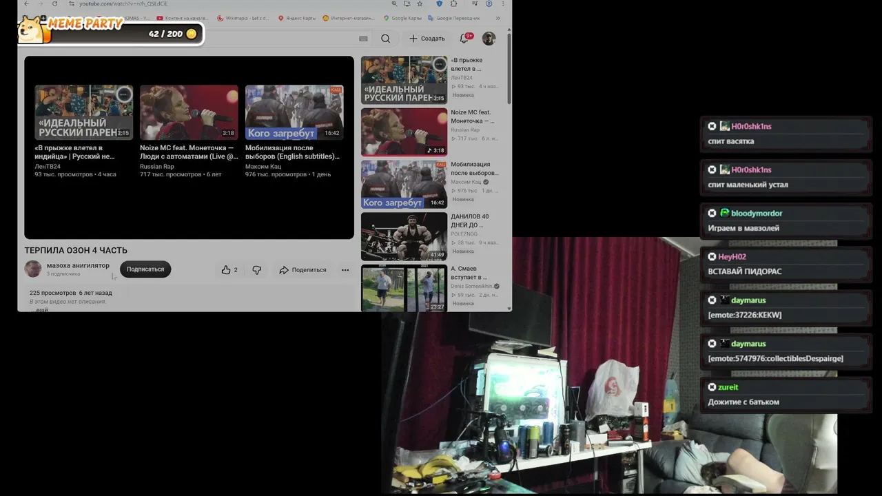
Task: Open sidebar thumbnail ИДЕАЛЬНЫЙ РУССКИЙ ПАРЕНЬ
Action: (x=404, y=80)
